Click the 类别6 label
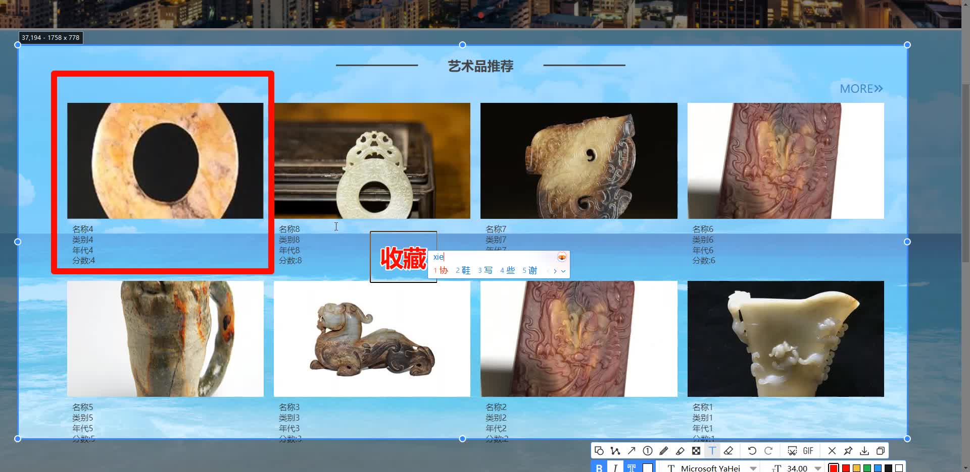970x472 pixels. coord(703,240)
